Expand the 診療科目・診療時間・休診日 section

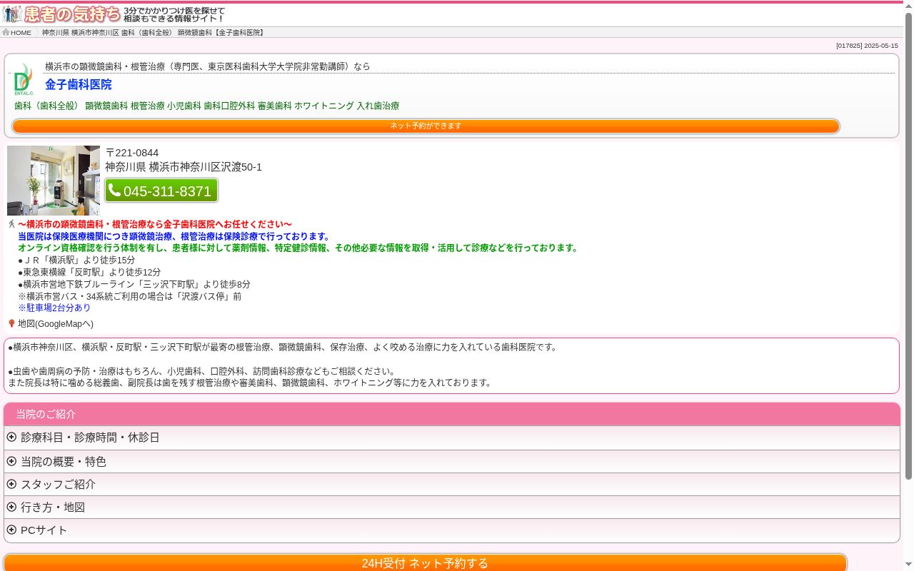pyautogui.click(x=451, y=438)
